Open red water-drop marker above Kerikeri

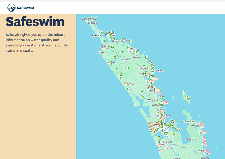(x=132, y=49)
